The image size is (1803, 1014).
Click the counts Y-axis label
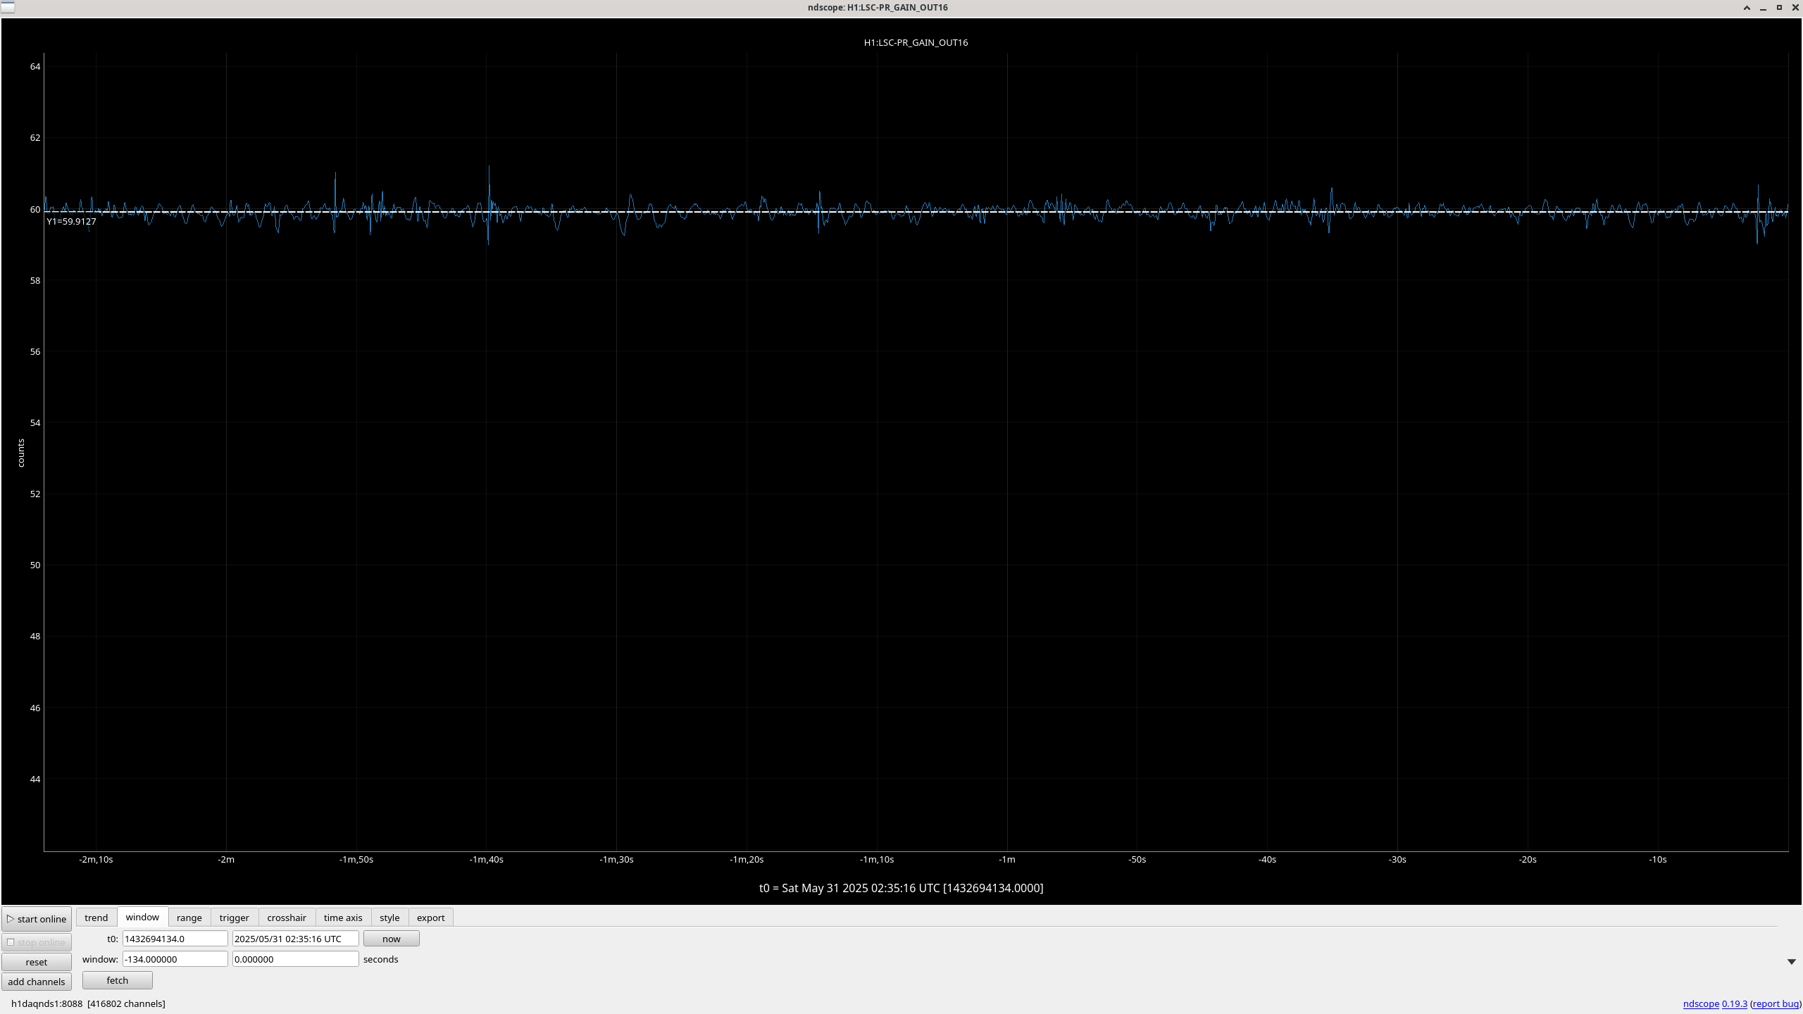(x=21, y=453)
